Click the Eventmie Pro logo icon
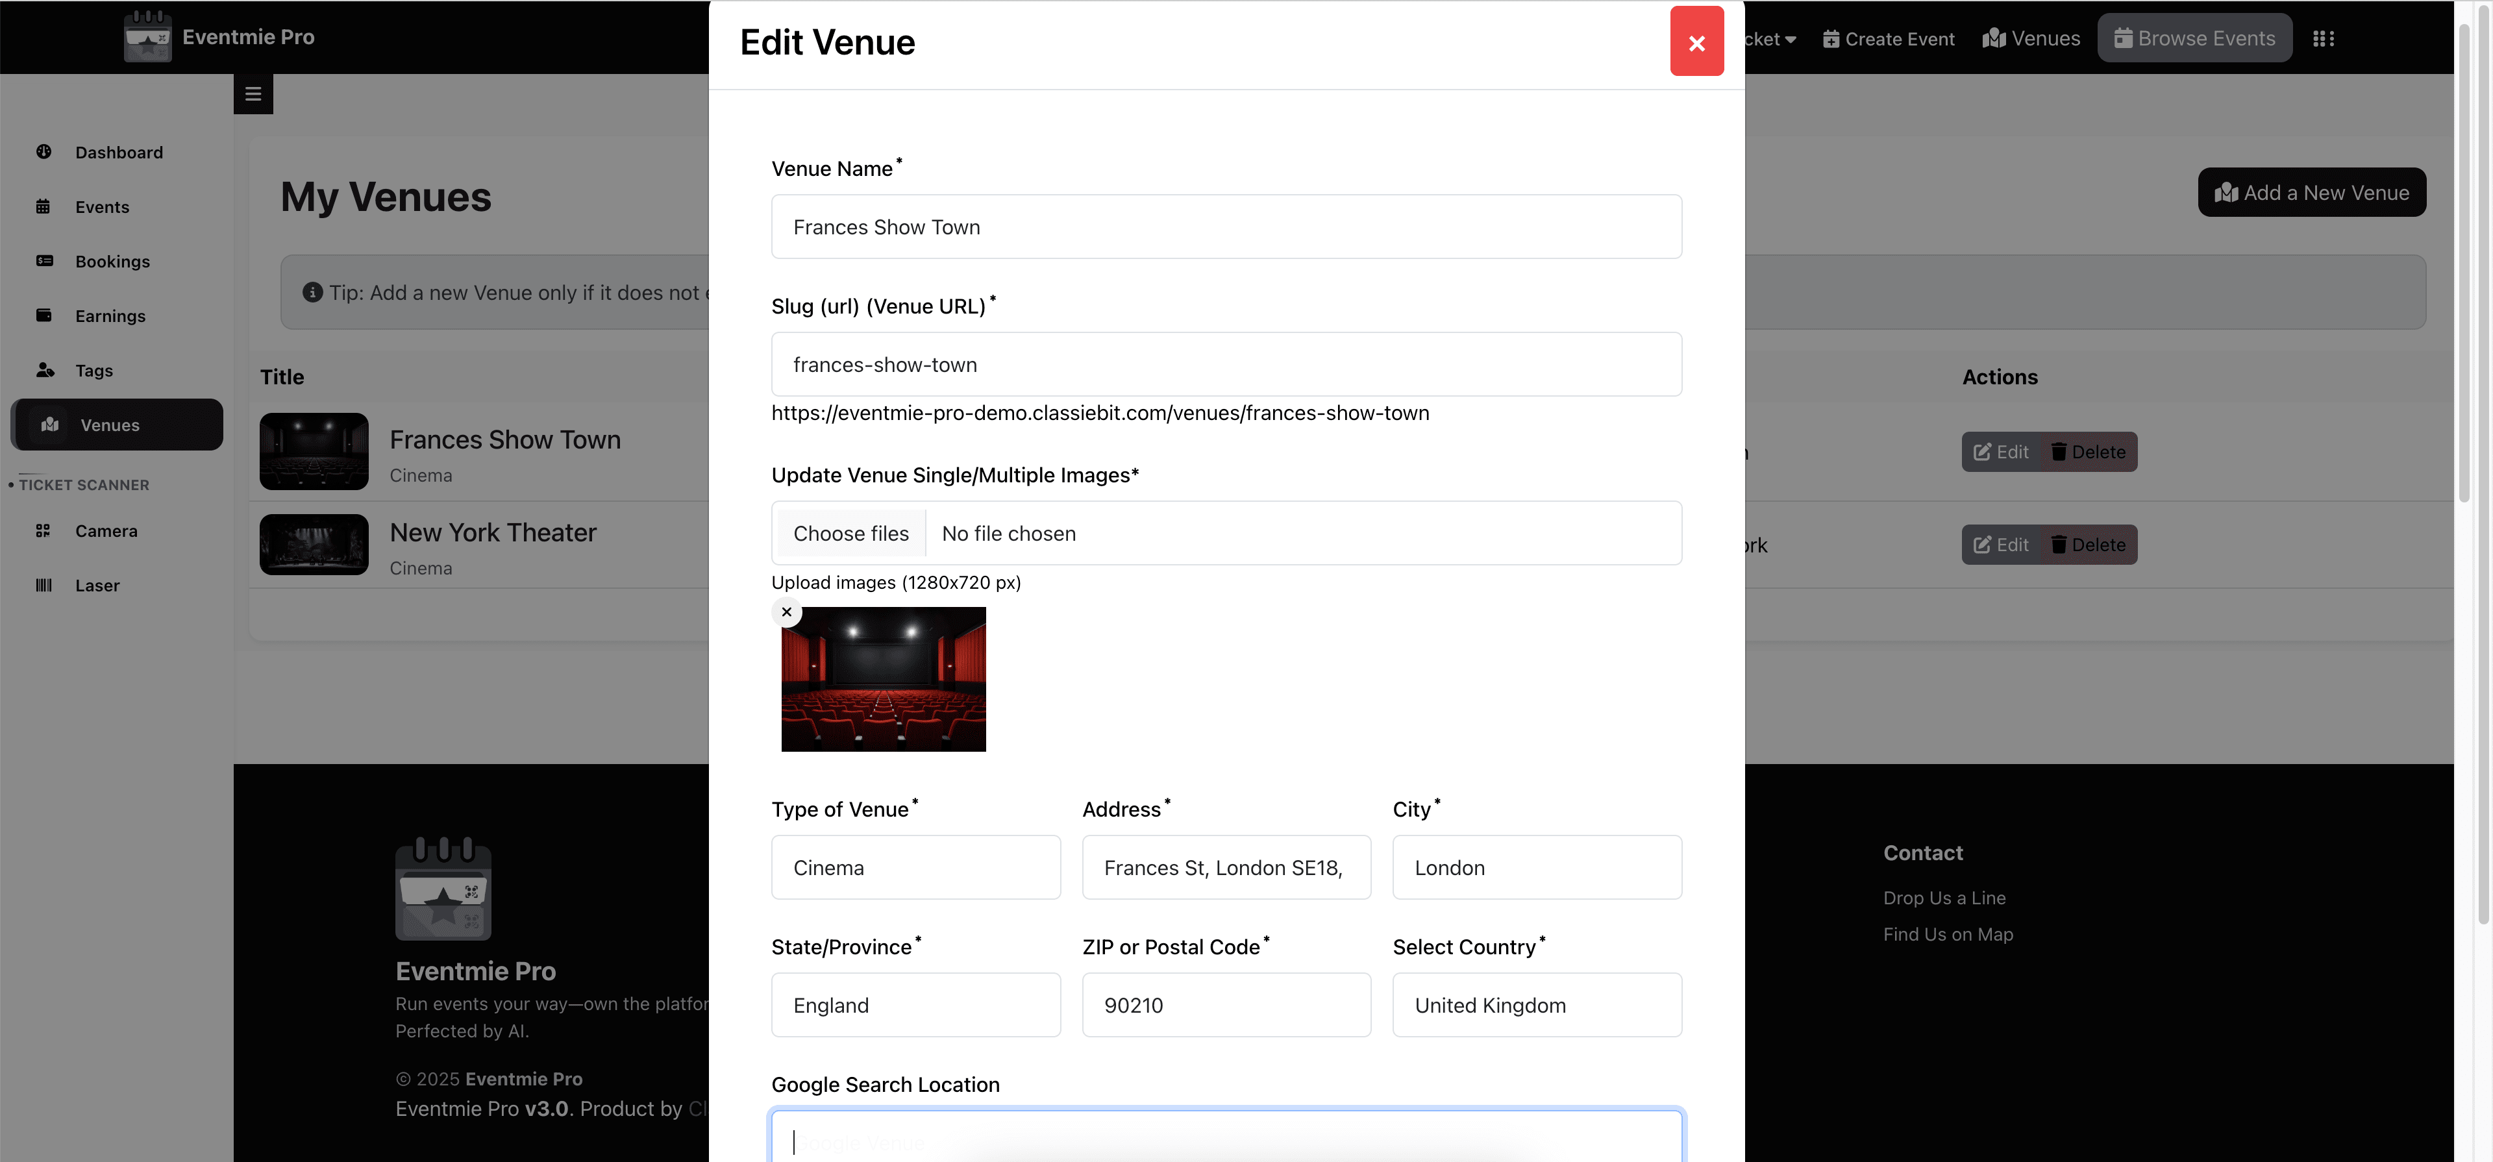The image size is (2493, 1162). coord(147,37)
